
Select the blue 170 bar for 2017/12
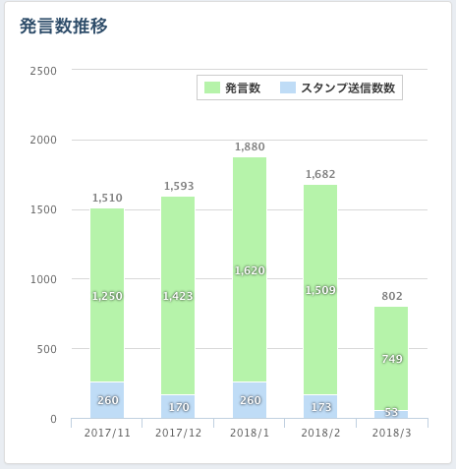(178, 406)
